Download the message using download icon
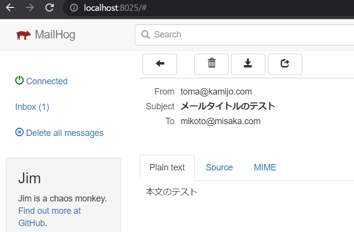The height and width of the screenshot is (232, 354). tap(248, 64)
